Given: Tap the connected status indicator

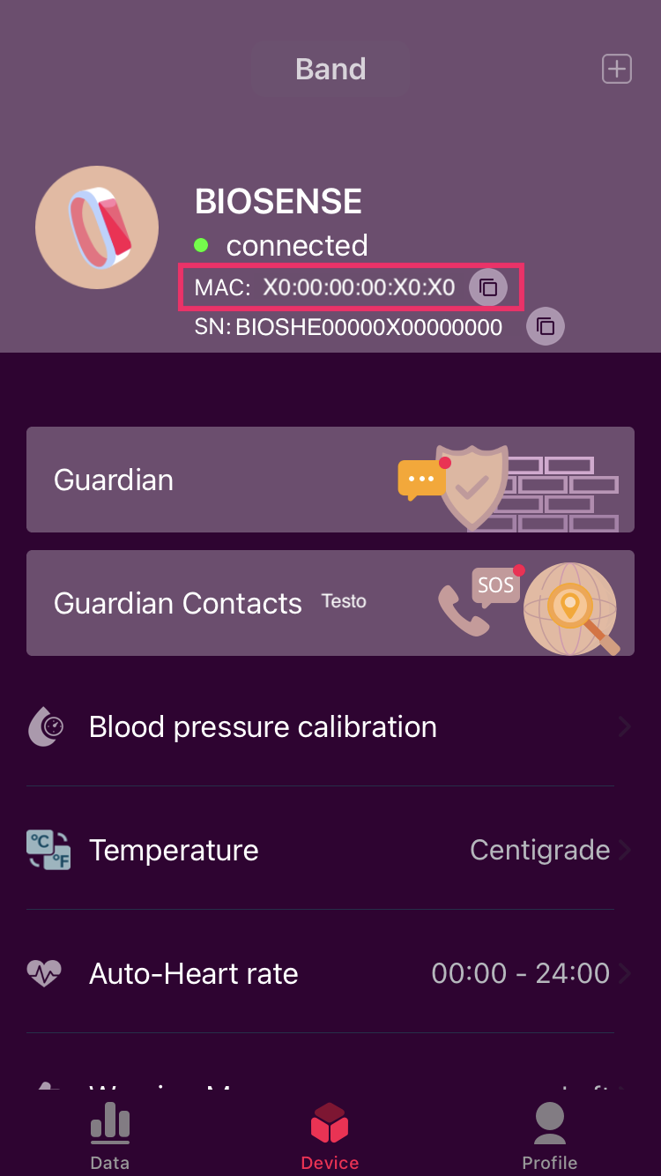Looking at the screenshot, I should pyautogui.click(x=201, y=246).
